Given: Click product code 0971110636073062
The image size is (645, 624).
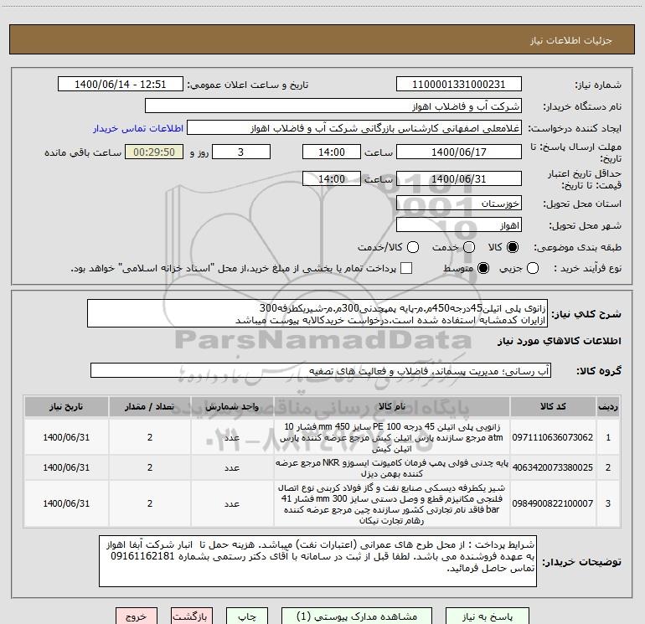Looking at the screenshot, I should tap(553, 437).
